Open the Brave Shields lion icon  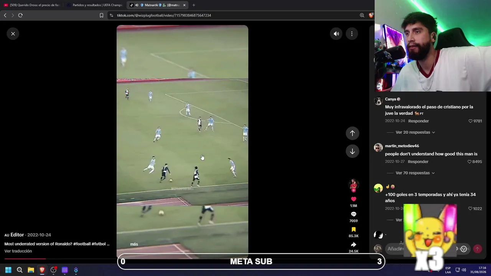click(x=371, y=15)
